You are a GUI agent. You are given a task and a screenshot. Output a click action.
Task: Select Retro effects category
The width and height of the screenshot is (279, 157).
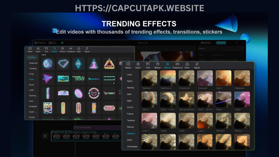point(129,81)
